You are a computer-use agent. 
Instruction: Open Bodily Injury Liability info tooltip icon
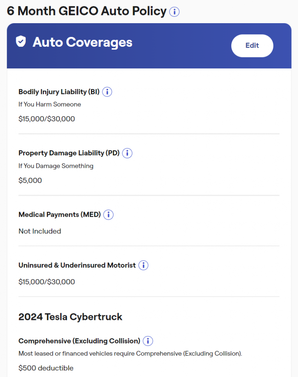point(107,92)
